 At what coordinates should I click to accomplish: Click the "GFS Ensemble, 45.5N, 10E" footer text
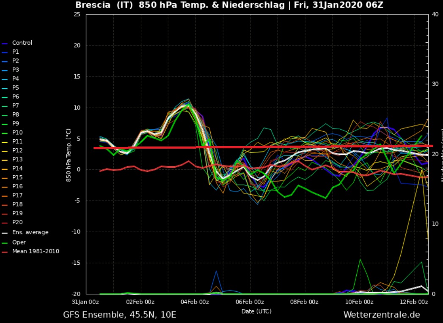(x=119, y=315)
